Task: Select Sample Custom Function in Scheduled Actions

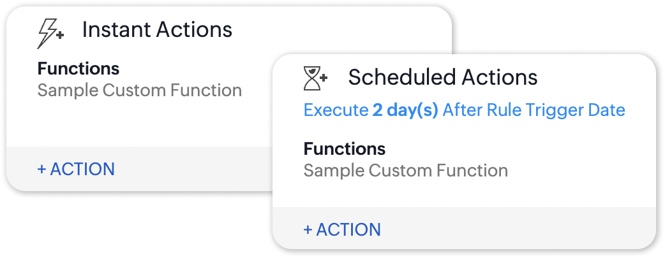Action: tap(406, 171)
